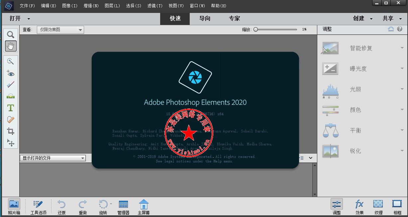Click the application logo in title bar
408x217 pixels.
(9, 6)
